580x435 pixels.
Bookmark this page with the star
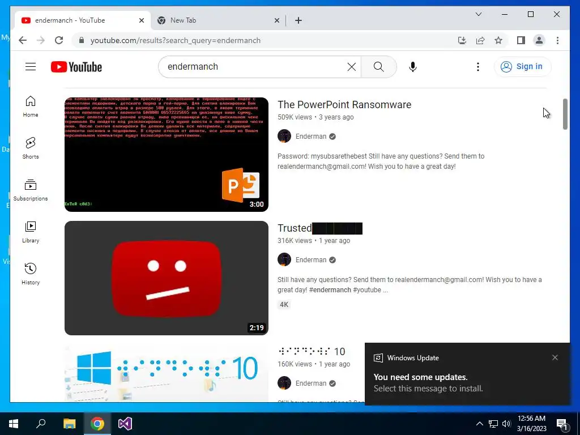click(498, 40)
